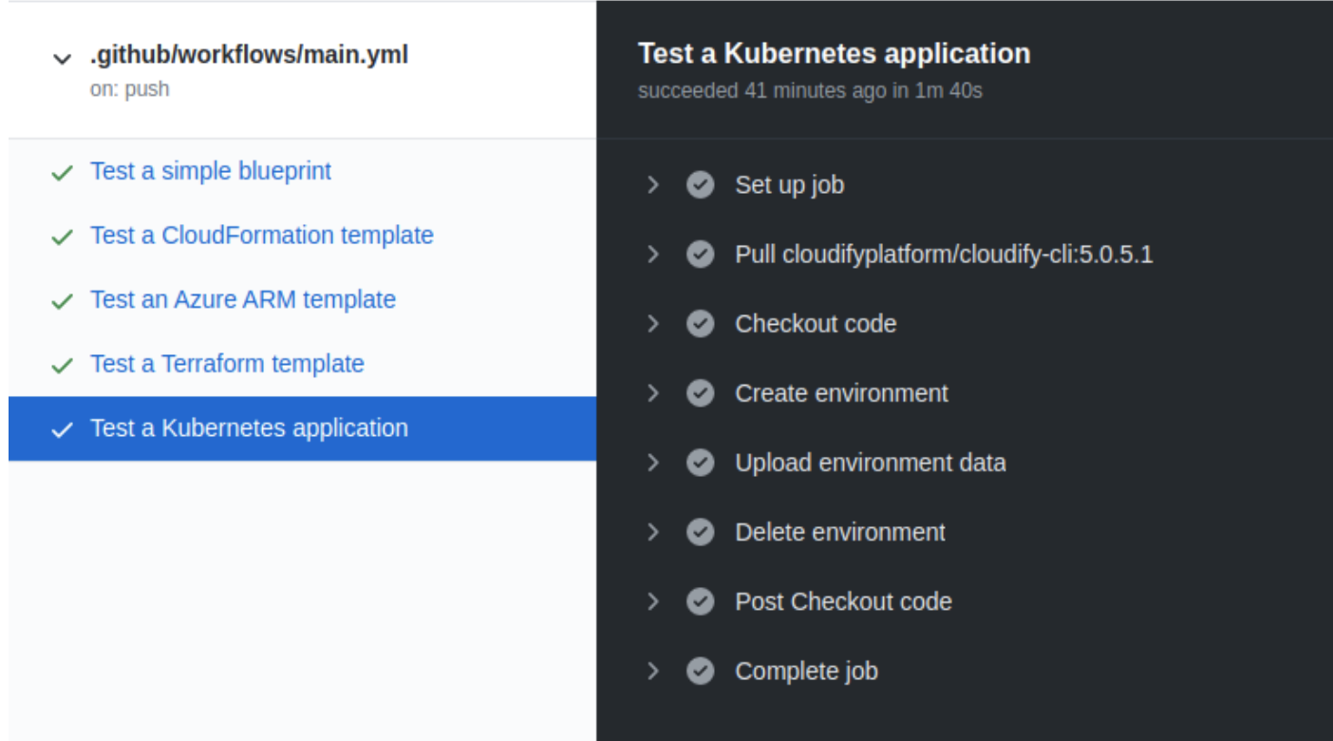Viewport: 1333px width, 741px height.
Task: Open the Test a CloudFormation template job
Action: click(x=262, y=236)
